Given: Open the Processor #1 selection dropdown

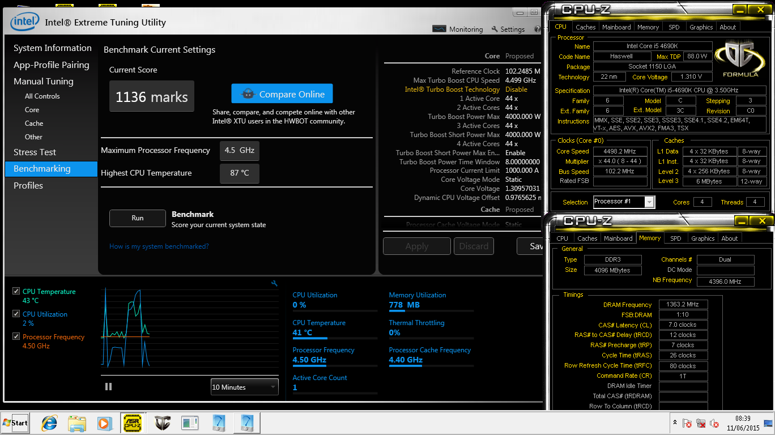Looking at the screenshot, I should pyautogui.click(x=624, y=202).
